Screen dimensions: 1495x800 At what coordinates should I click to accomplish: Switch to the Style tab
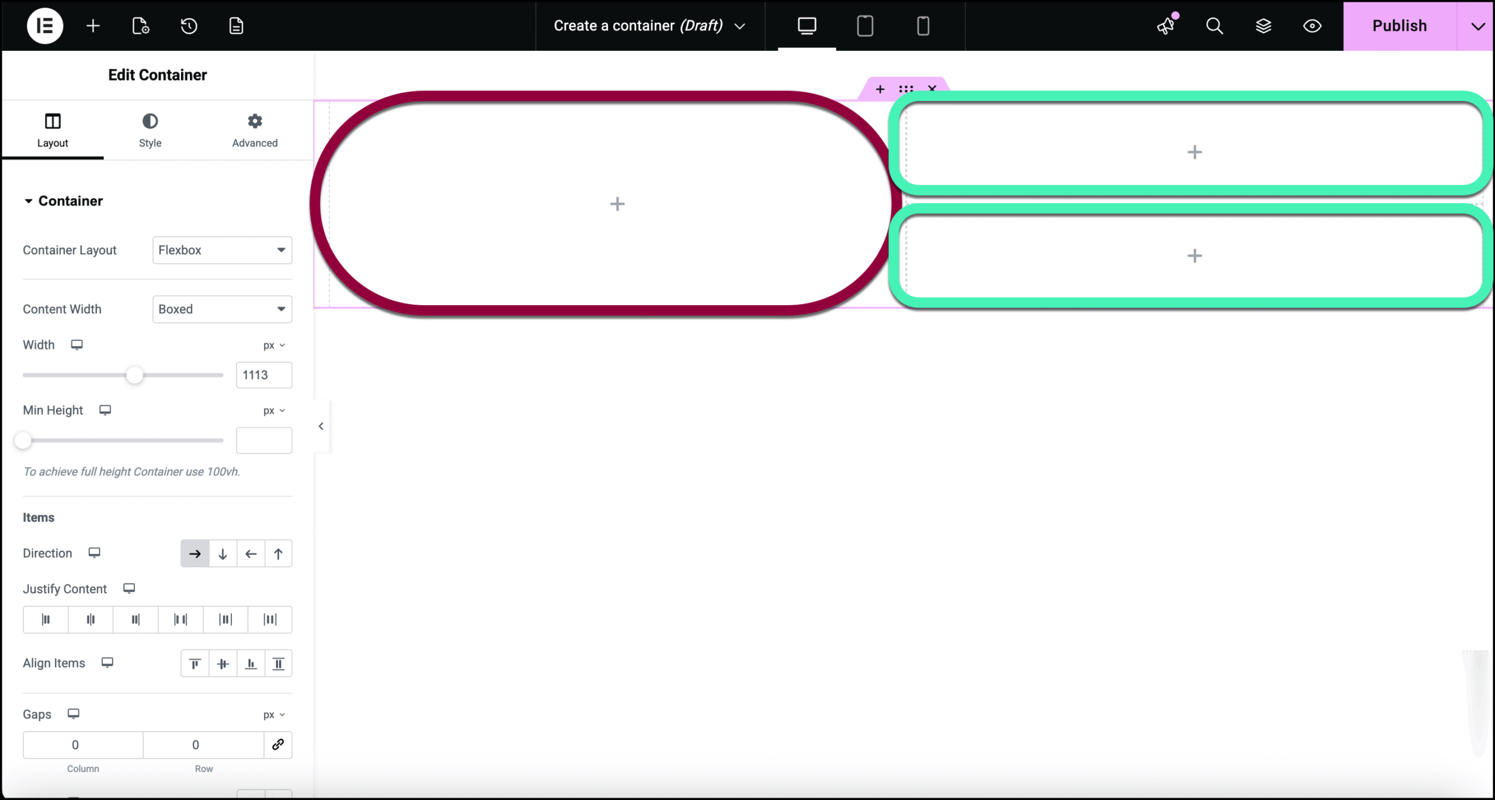click(x=150, y=130)
